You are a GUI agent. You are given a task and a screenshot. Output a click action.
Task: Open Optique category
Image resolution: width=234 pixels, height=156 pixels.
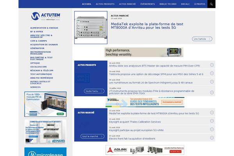[x=35, y=63]
